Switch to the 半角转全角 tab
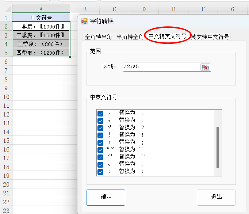 coord(130,37)
